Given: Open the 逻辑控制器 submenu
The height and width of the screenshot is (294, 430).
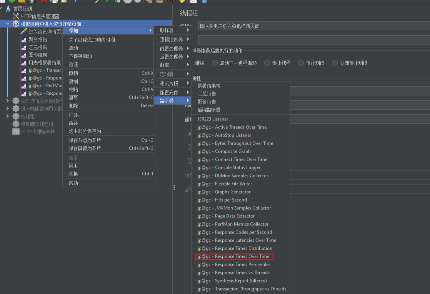Looking at the screenshot, I should click(173, 40).
